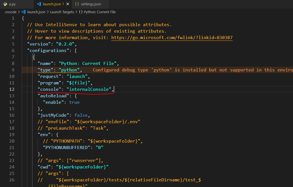Click the true value on line 14
This screenshot has width=293, height=187.
tap(74, 102)
